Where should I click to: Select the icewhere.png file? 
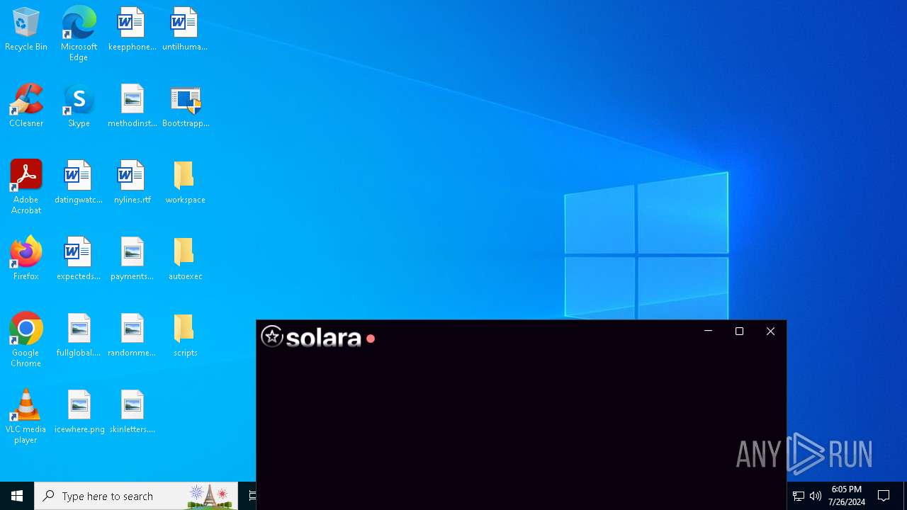pyautogui.click(x=79, y=412)
